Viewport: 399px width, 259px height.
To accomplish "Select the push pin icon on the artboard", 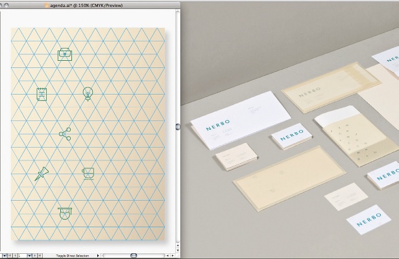I will [x=42, y=174].
